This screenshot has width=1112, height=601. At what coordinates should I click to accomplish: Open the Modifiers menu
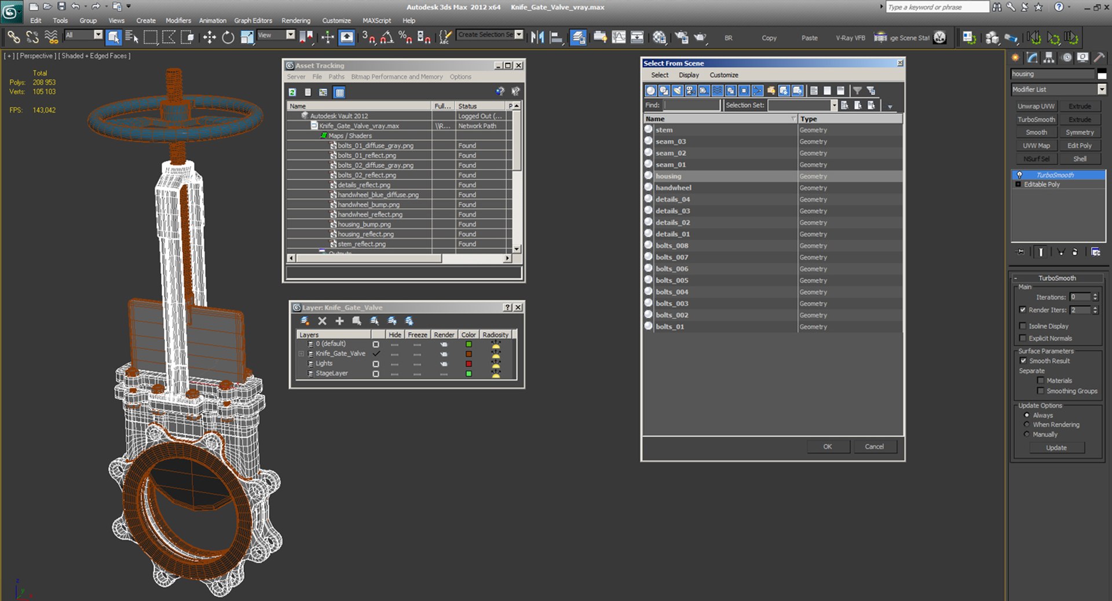(178, 20)
